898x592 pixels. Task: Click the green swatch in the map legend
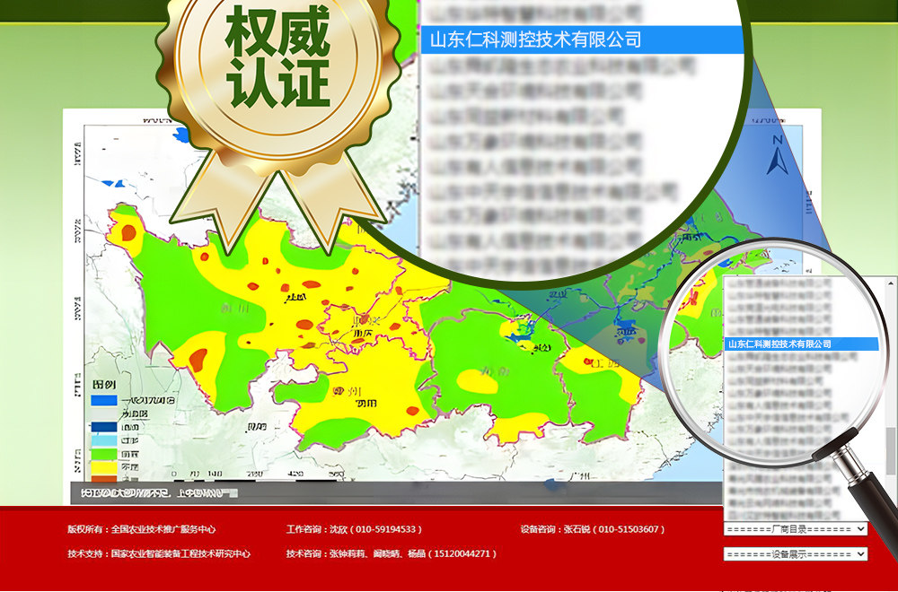pyautogui.click(x=103, y=454)
